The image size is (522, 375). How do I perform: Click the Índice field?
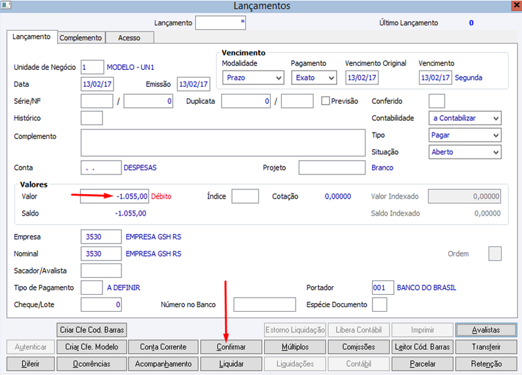pos(245,197)
